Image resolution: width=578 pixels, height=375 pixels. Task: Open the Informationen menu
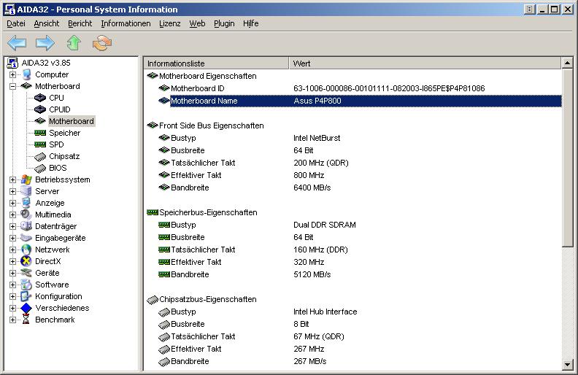pyautogui.click(x=126, y=23)
